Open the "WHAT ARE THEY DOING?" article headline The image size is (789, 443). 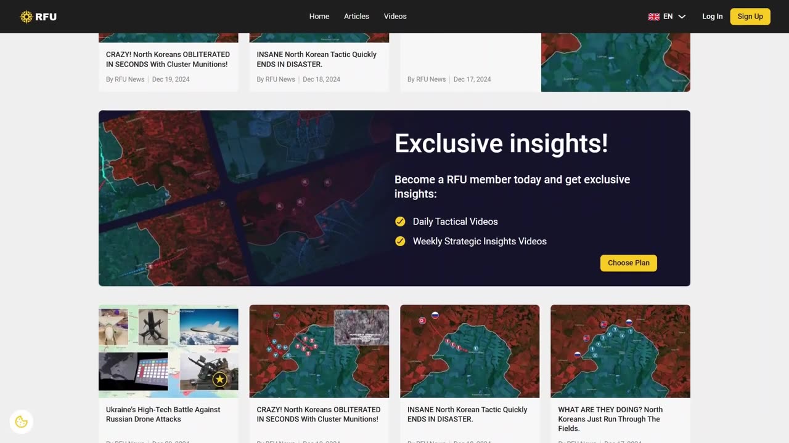coord(610,419)
